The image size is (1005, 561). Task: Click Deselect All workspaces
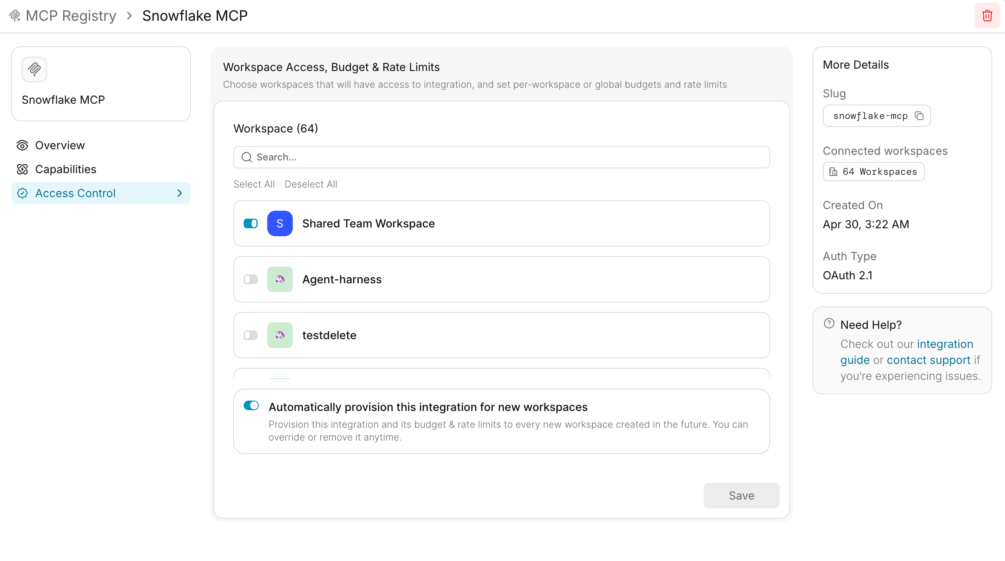pos(311,184)
